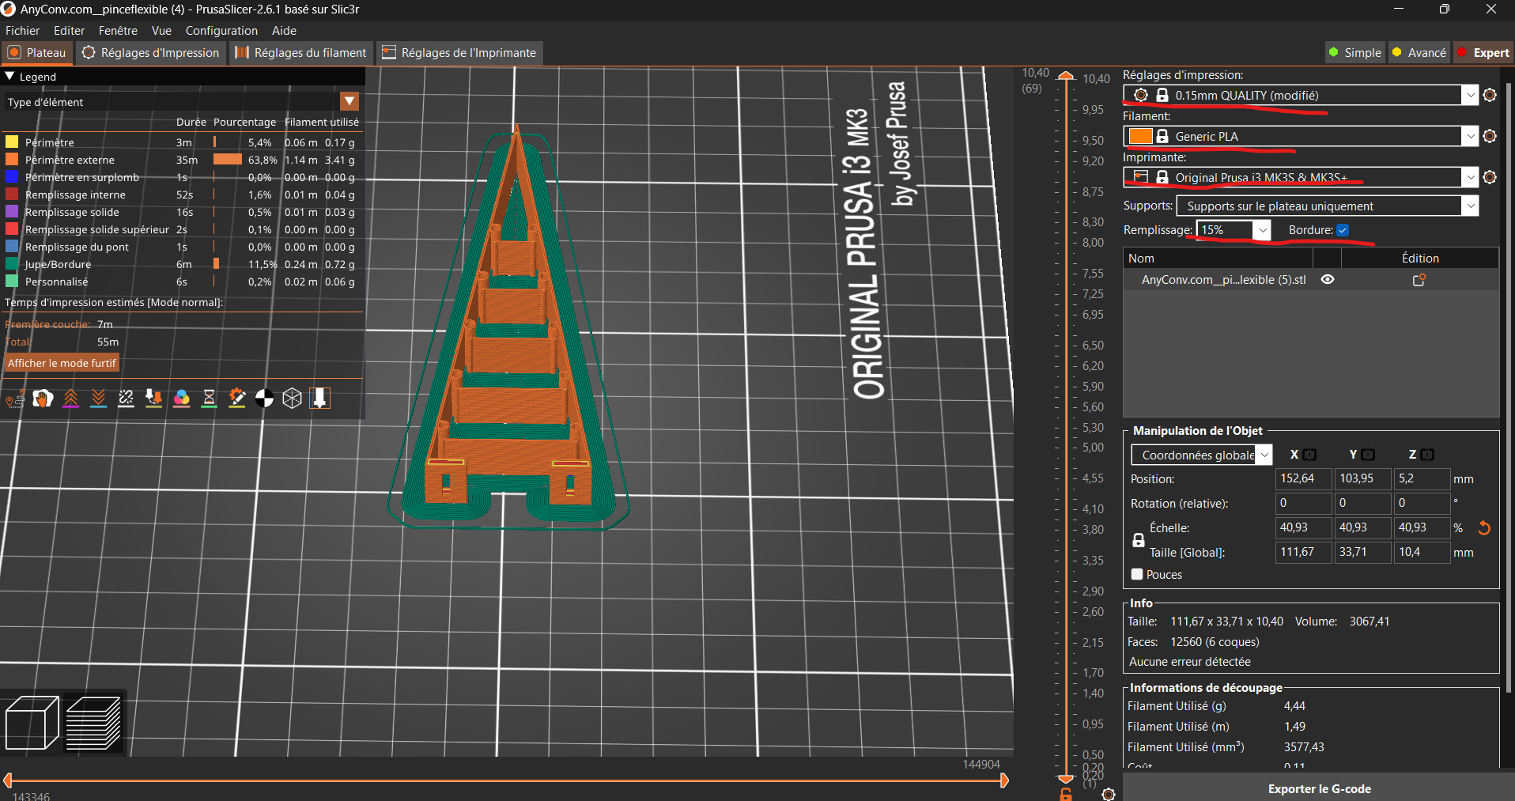Image resolution: width=1515 pixels, height=801 pixels.
Task: Select Simple mode
Action: click(1355, 52)
